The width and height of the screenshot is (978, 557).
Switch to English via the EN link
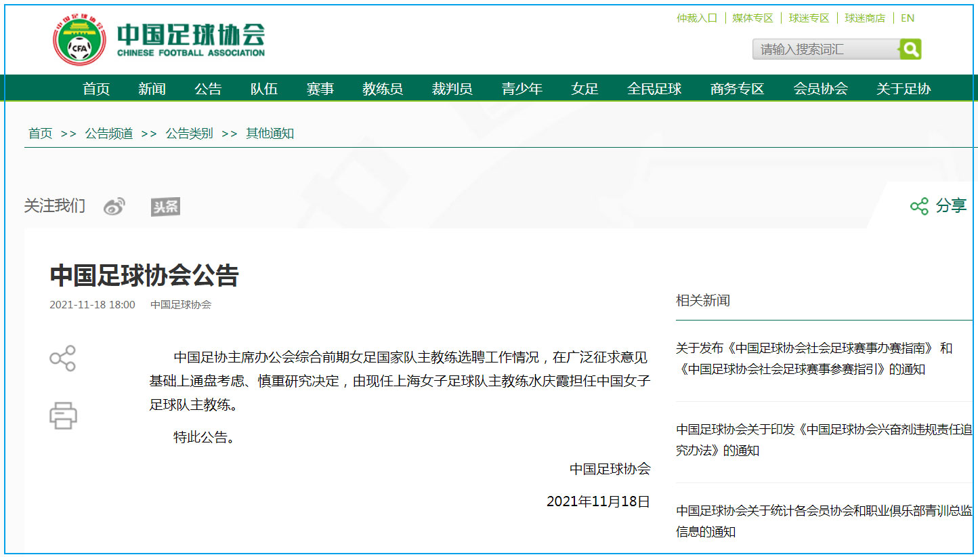[908, 18]
